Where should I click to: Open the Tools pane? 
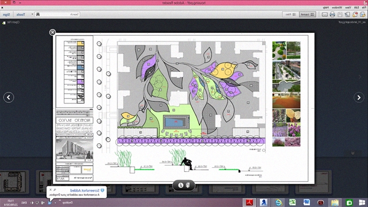21,14
